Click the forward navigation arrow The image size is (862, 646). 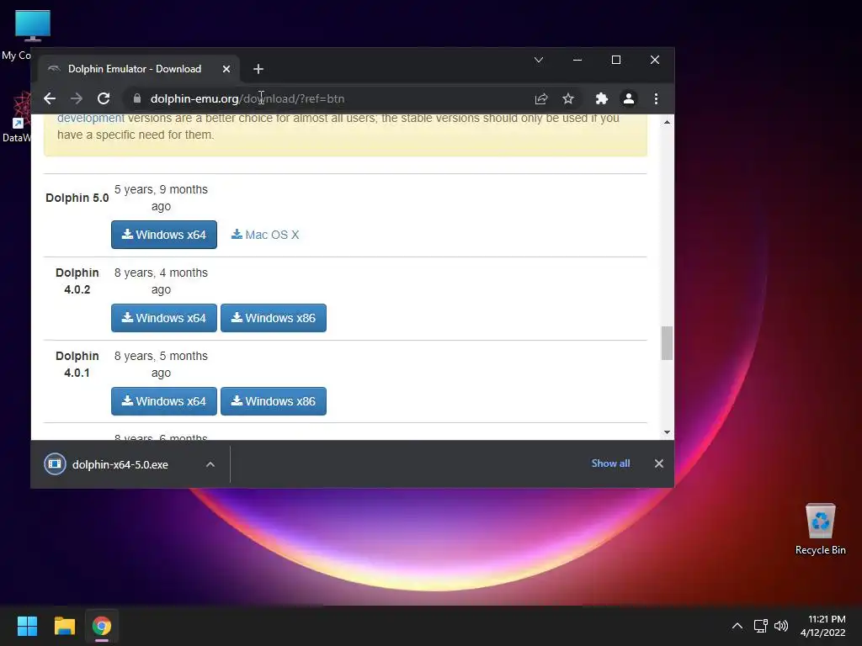coord(77,99)
